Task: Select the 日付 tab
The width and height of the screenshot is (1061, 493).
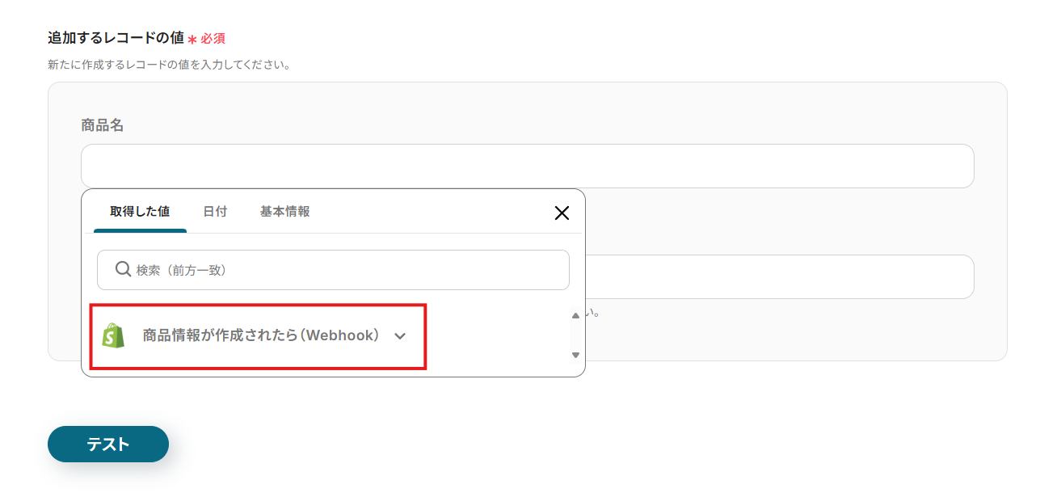Action: (x=215, y=212)
